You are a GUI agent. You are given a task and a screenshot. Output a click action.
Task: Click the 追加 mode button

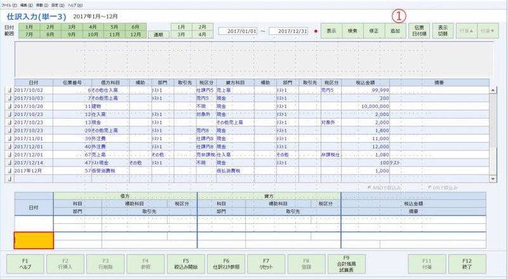pyautogui.click(x=395, y=31)
